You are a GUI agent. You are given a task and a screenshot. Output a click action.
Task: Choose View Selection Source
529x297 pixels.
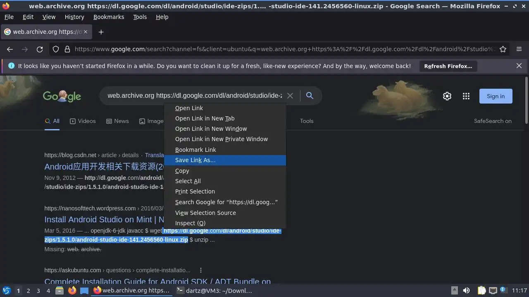point(225,213)
